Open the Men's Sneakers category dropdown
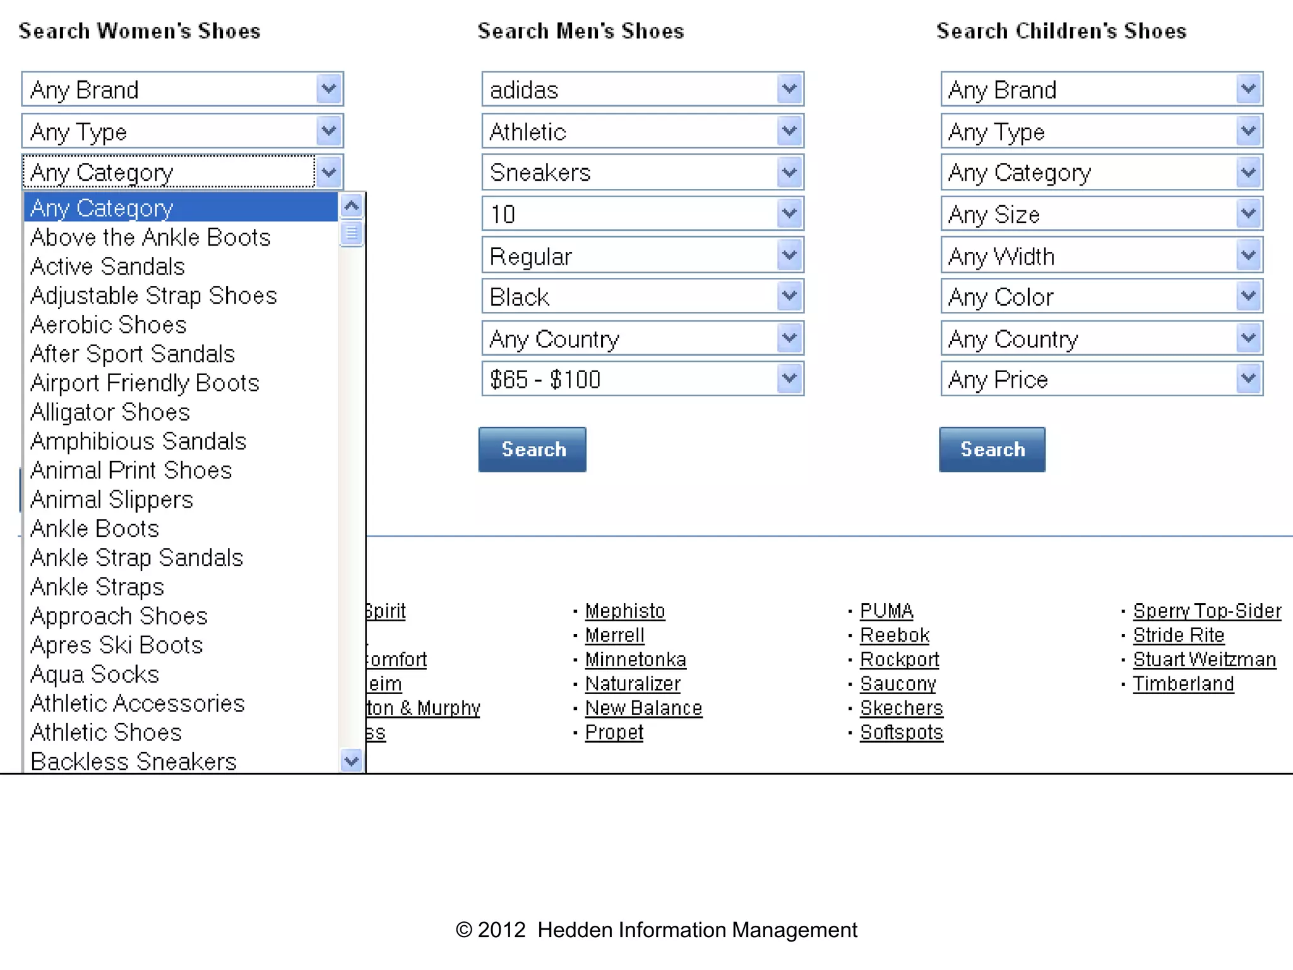Viewport: 1293px width, 970px height. pyautogui.click(x=643, y=172)
